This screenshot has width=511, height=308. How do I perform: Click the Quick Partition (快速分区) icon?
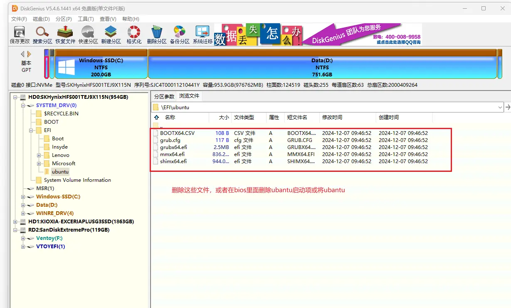pyautogui.click(x=88, y=35)
